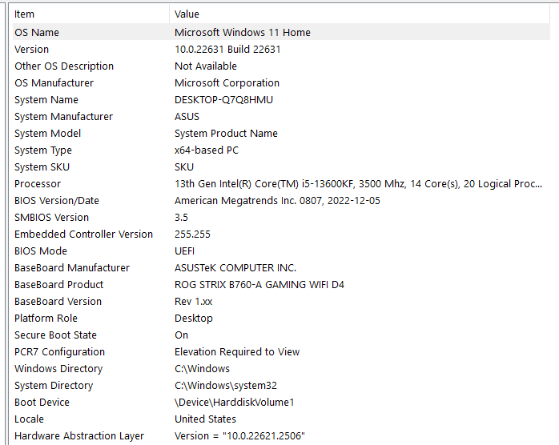Select the PCR7 Configuration row label
Image resolution: width=559 pixels, height=445 pixels.
[x=59, y=351]
